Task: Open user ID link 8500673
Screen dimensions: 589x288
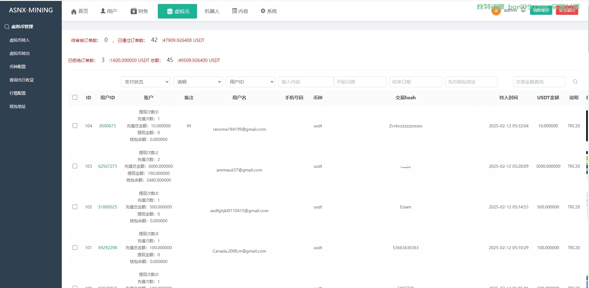Action: pos(107,126)
